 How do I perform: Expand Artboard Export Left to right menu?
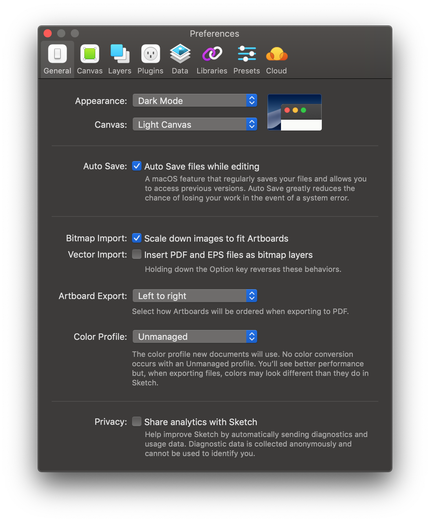pos(195,296)
